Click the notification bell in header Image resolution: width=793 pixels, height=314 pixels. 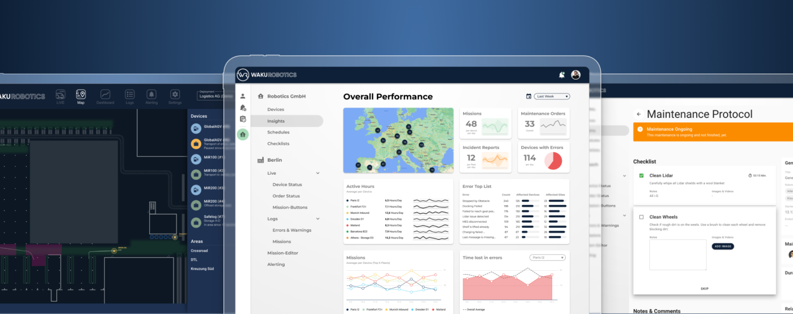point(562,75)
